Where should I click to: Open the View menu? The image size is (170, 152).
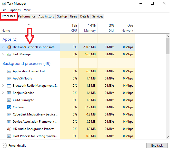(x=27, y=10)
